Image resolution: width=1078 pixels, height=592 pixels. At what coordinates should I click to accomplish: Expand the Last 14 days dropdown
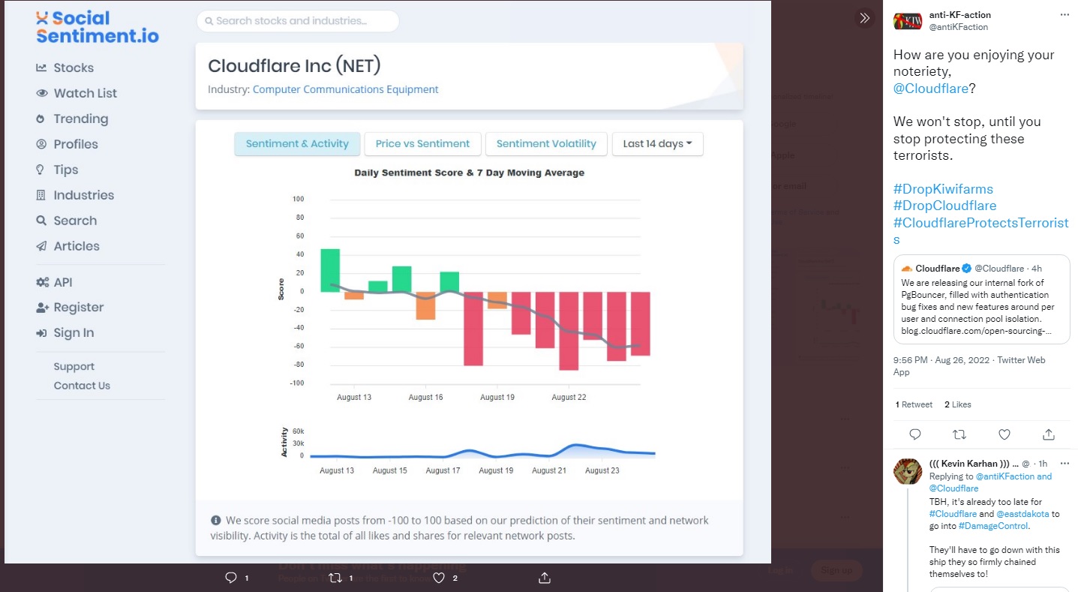coord(657,144)
